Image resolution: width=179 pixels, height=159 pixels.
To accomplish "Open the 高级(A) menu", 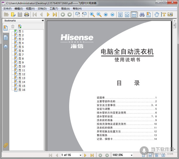I will tap(65, 9).
